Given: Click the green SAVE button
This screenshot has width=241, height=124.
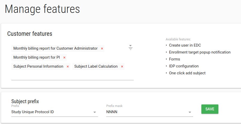Looking at the screenshot, I should pos(210,109).
